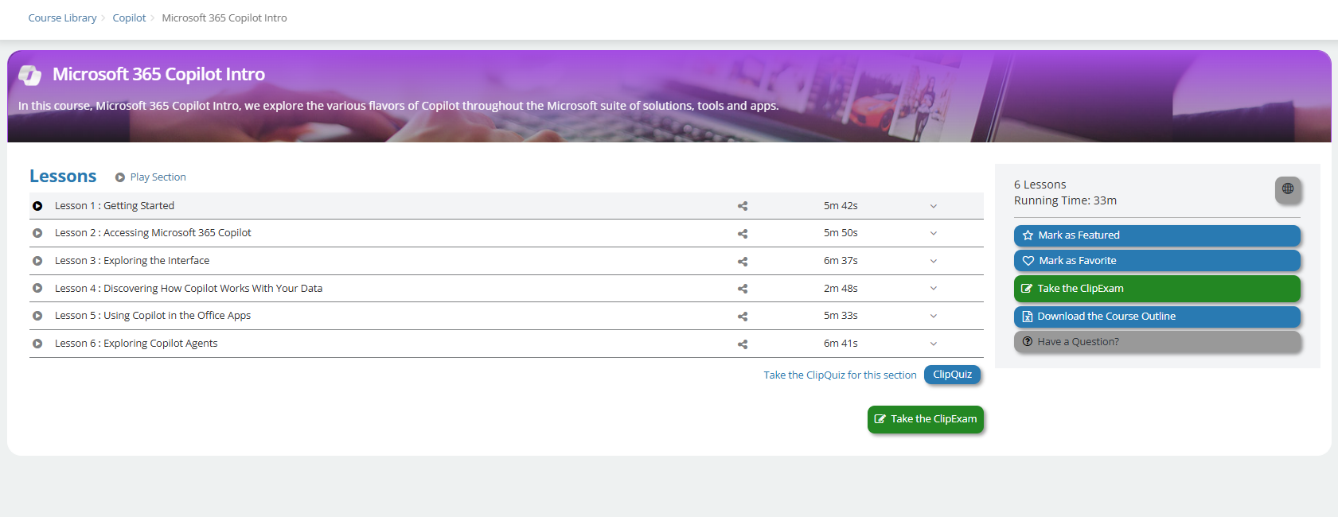Play Lesson 1 Getting Started icon
1338x517 pixels.
(x=37, y=206)
